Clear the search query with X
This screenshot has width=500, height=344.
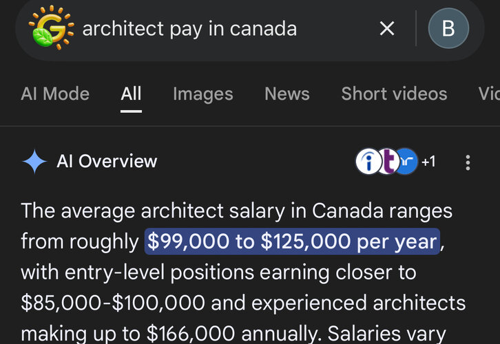click(387, 28)
